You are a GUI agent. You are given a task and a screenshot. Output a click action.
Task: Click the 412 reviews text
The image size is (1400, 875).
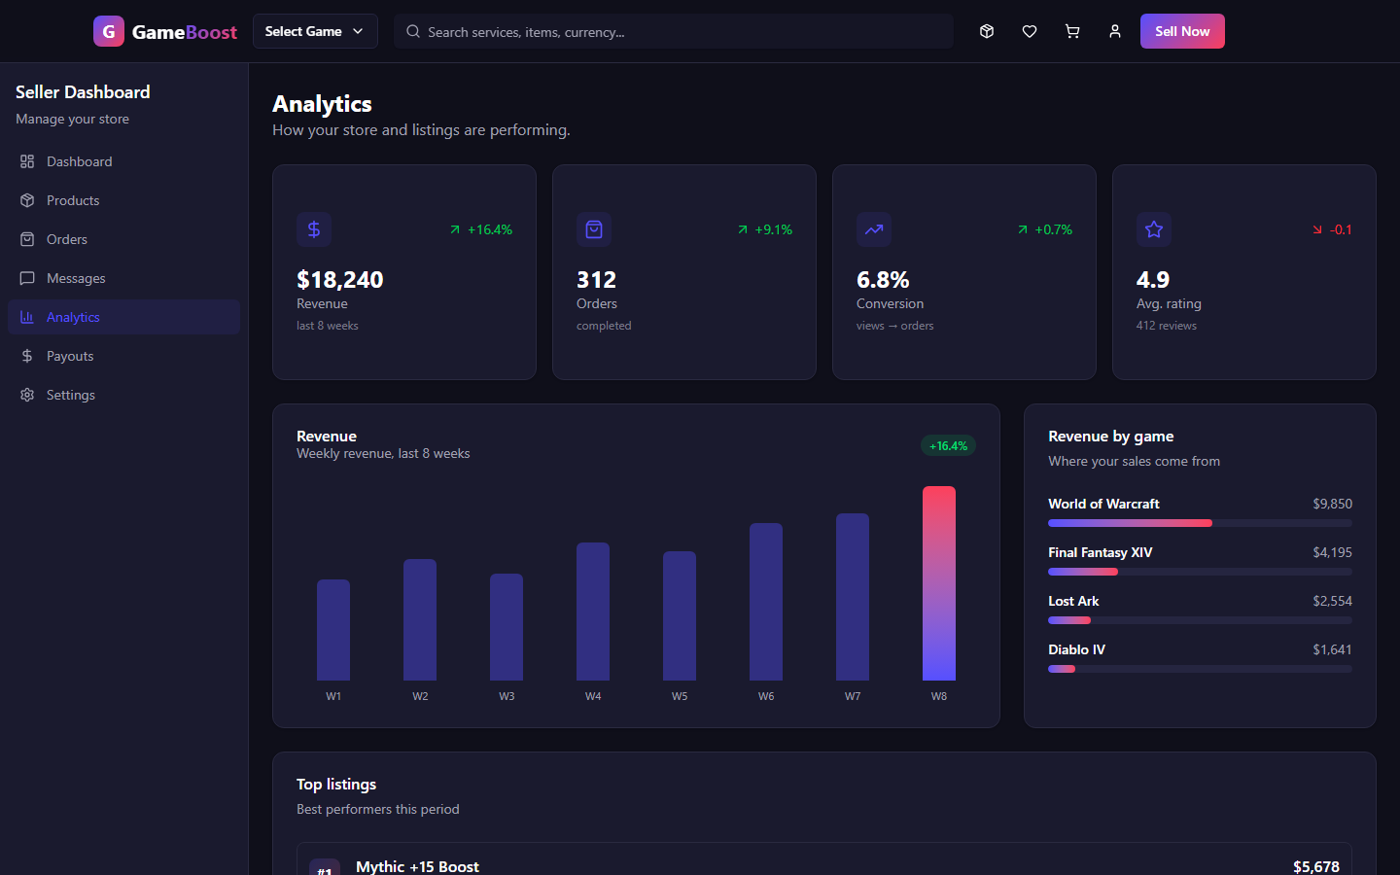pyautogui.click(x=1167, y=326)
